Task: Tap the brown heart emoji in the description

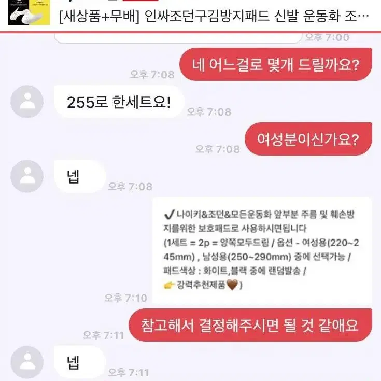Action: (232, 285)
